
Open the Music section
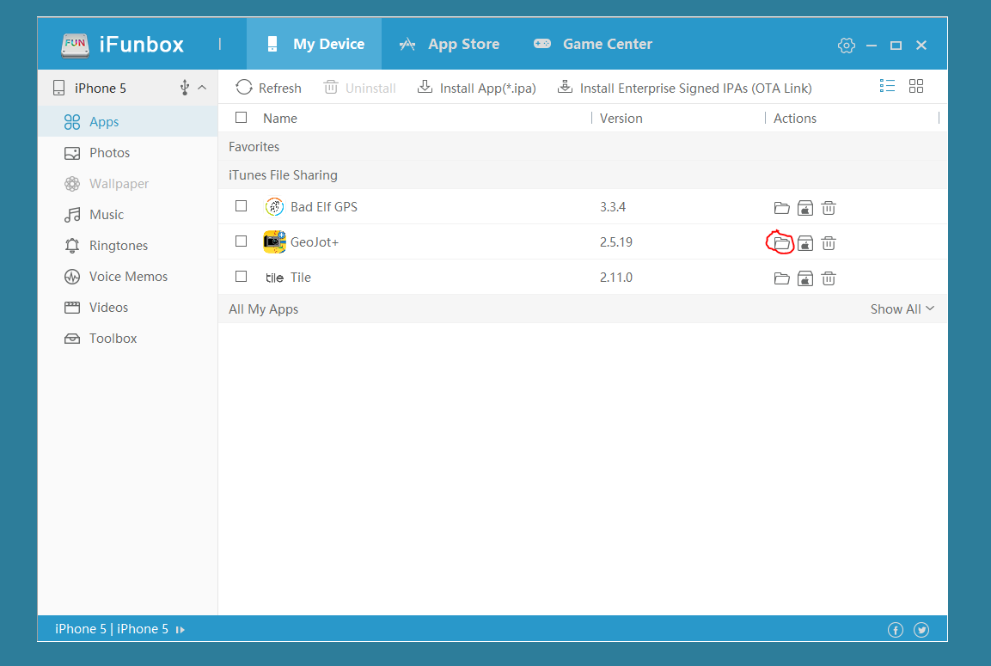point(128,214)
